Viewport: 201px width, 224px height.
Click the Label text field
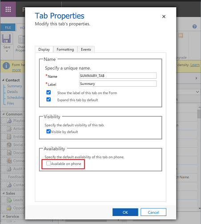[118, 84]
